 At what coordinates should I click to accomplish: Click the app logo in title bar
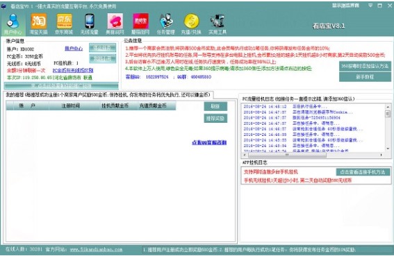tap(3, 6)
